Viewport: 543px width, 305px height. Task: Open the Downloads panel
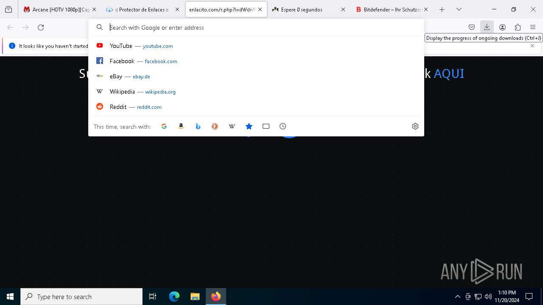pyautogui.click(x=487, y=28)
